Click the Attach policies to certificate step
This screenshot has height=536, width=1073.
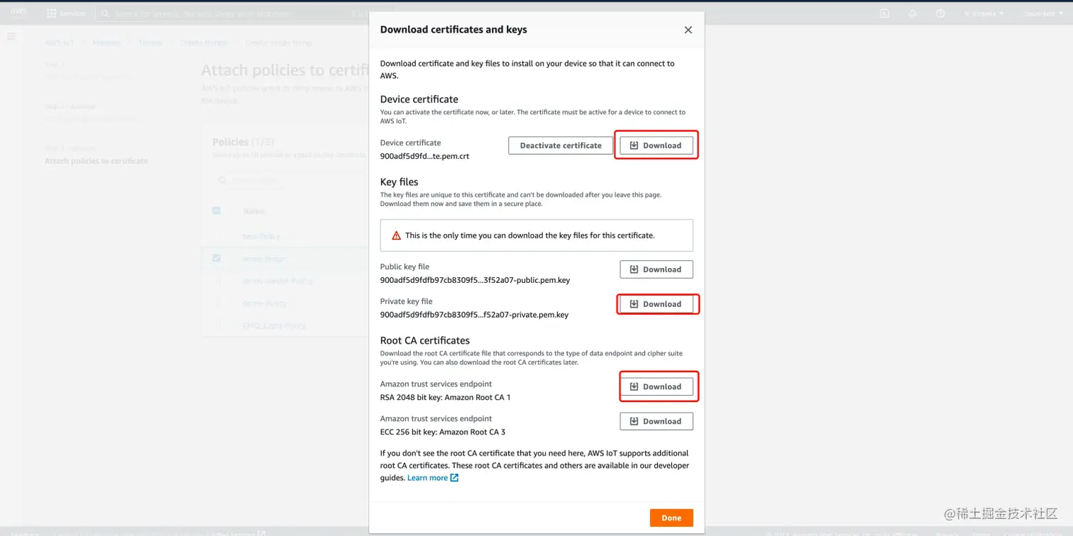[97, 161]
